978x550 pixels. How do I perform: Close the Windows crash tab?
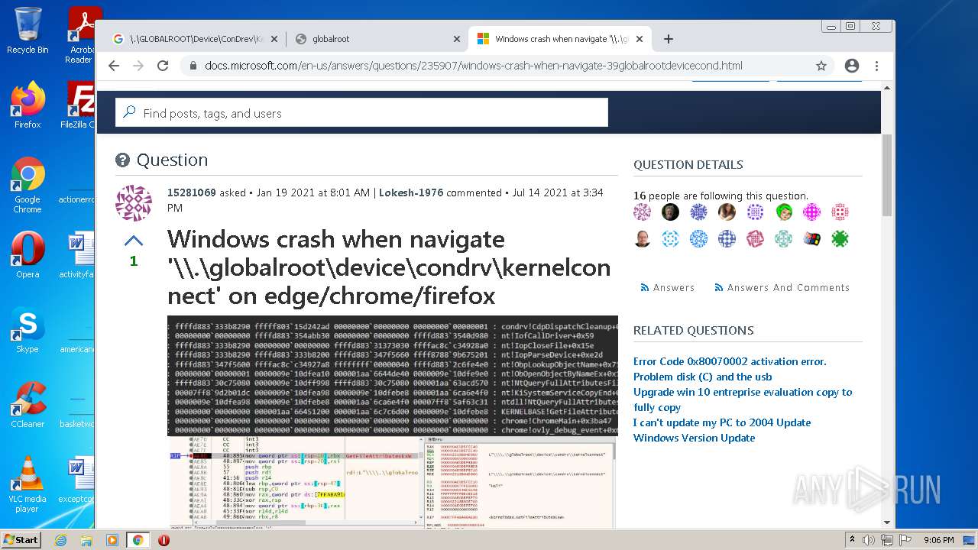pyautogui.click(x=640, y=39)
